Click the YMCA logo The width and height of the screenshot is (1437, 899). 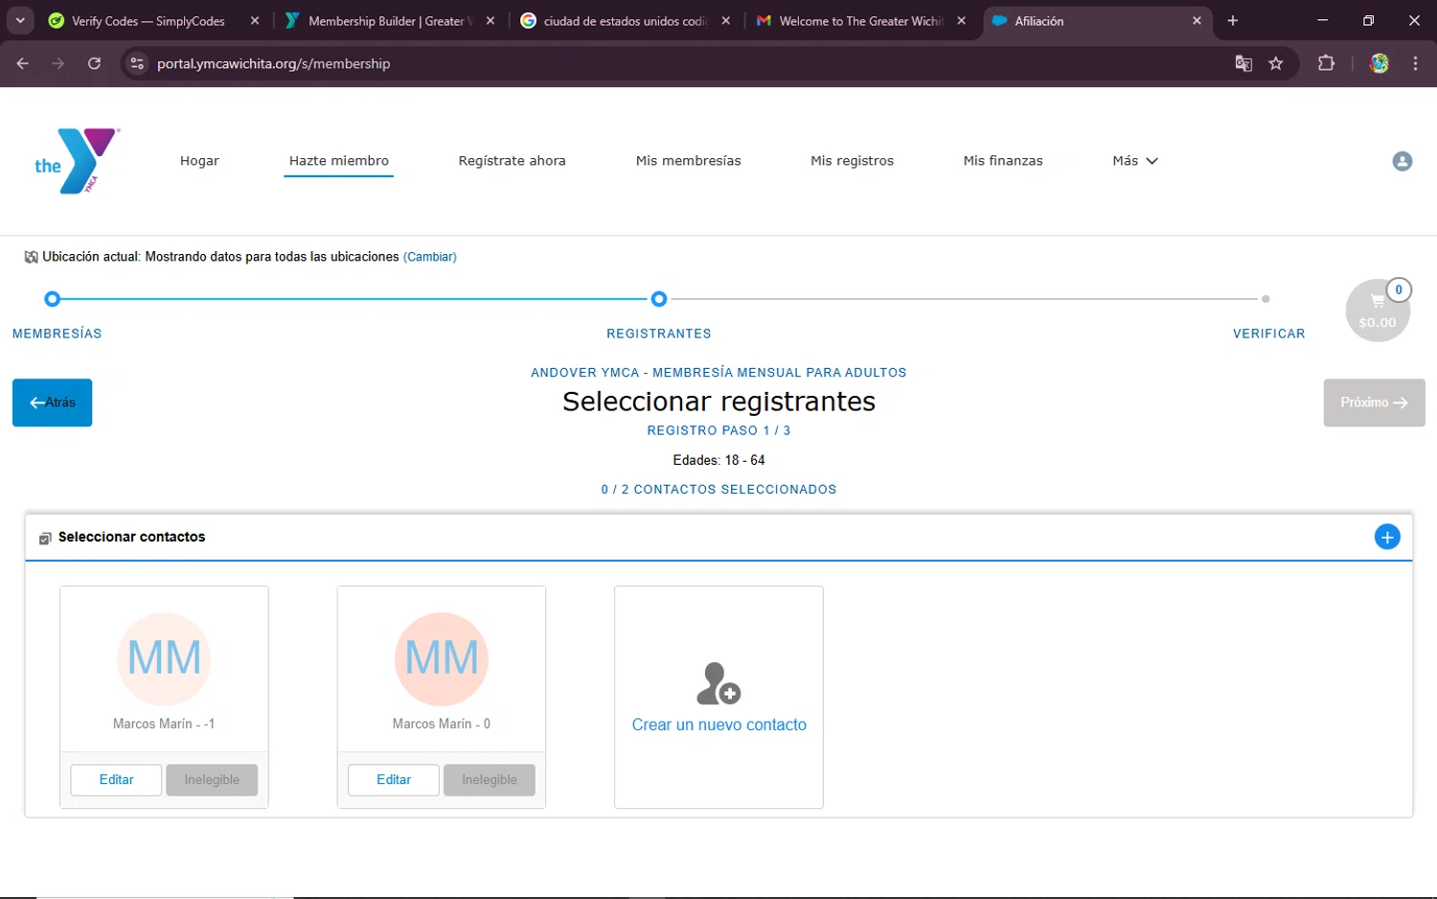77,161
